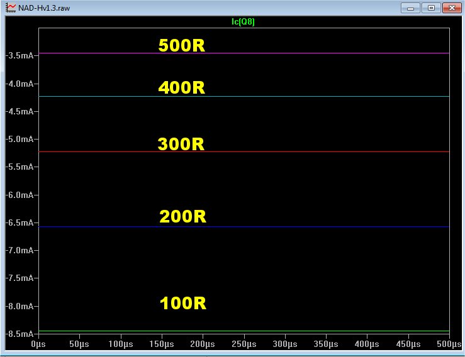Click the 250µs time axis label

[244, 344]
